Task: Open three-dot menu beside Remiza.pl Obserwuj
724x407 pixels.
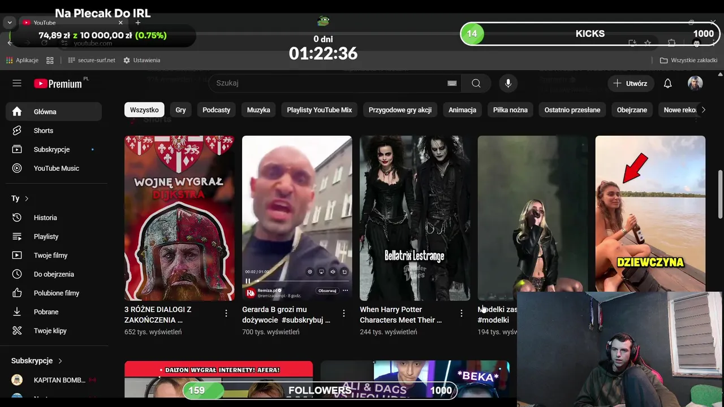Action: click(345, 291)
